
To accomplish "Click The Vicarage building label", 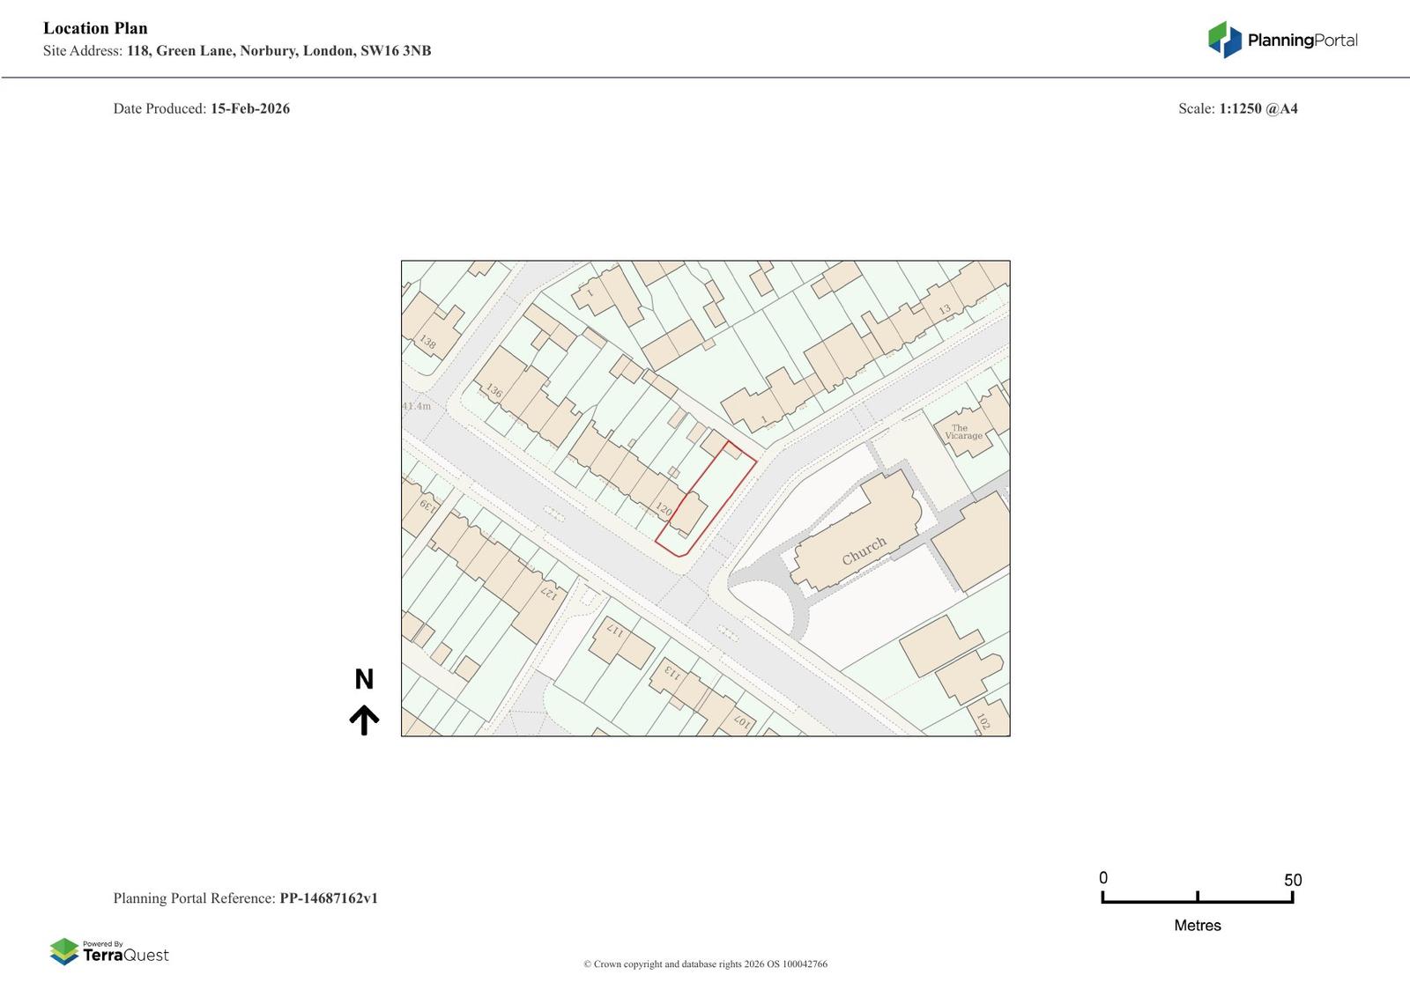I will tap(963, 432).
